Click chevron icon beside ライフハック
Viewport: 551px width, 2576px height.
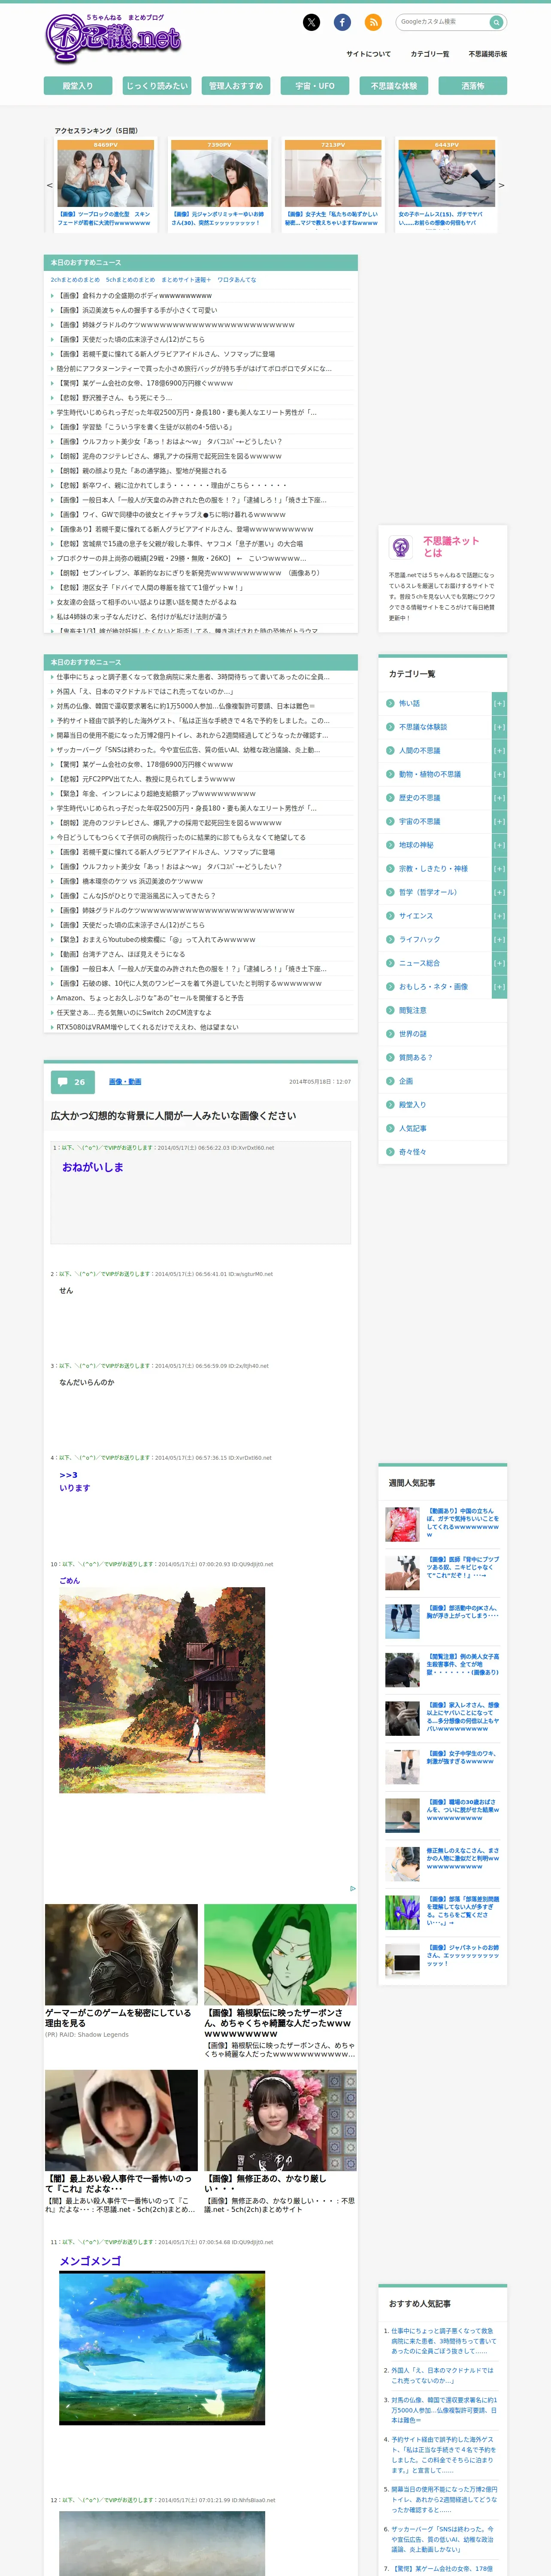(x=390, y=940)
